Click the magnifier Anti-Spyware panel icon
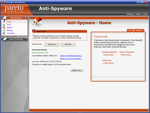The image size is (150, 113). (4, 18)
